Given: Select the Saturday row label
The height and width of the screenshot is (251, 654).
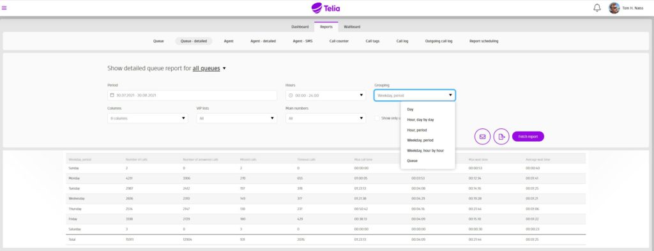Looking at the screenshot, I should click(x=74, y=229).
